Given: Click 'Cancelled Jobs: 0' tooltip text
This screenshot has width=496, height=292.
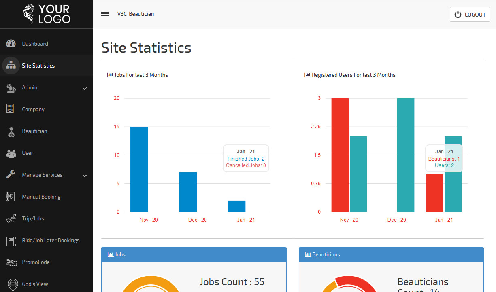Looking at the screenshot, I should click(x=246, y=165).
